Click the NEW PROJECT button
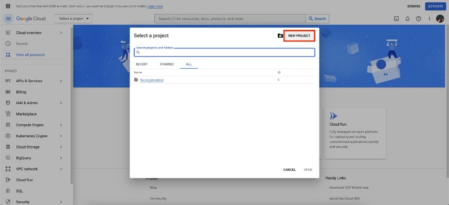 299,36
